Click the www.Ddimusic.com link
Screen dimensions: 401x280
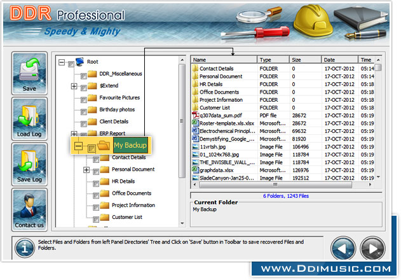coord(326,269)
